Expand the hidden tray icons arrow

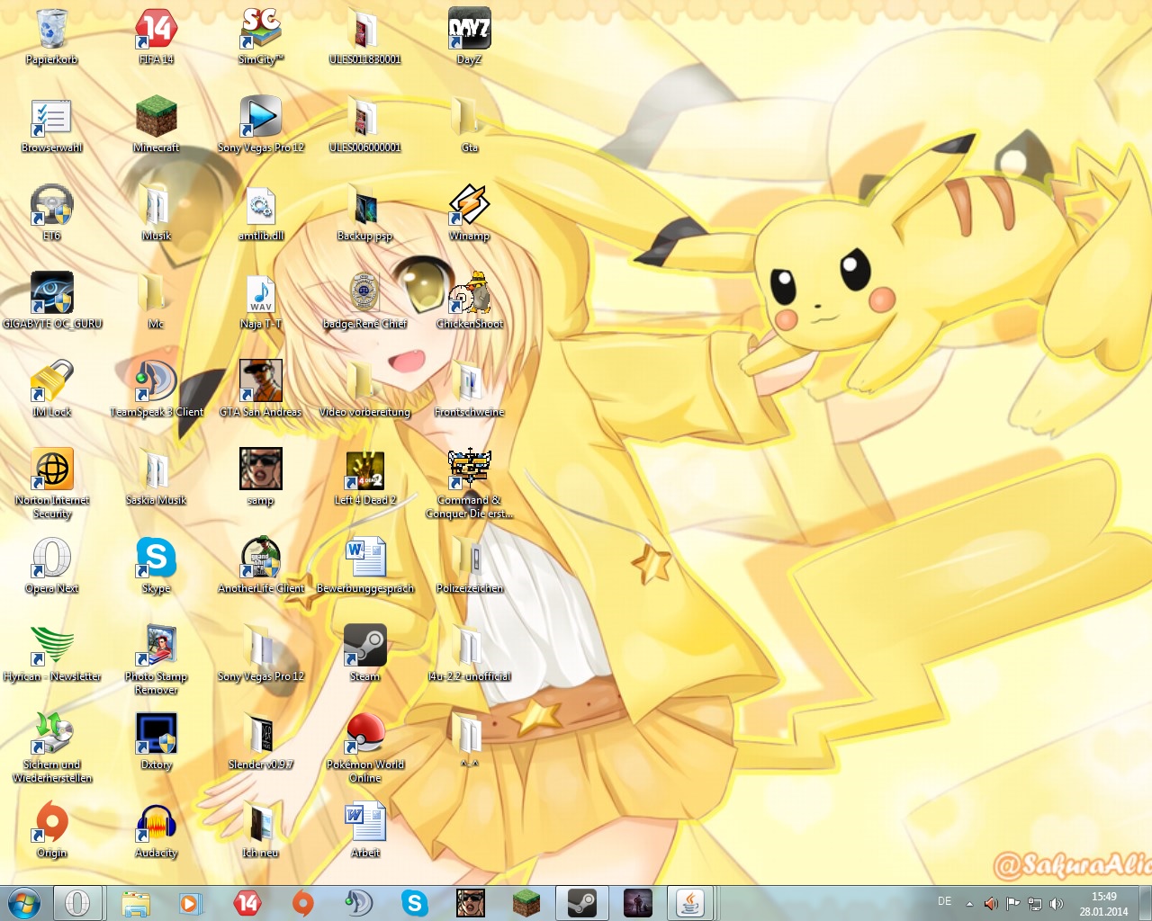969,903
